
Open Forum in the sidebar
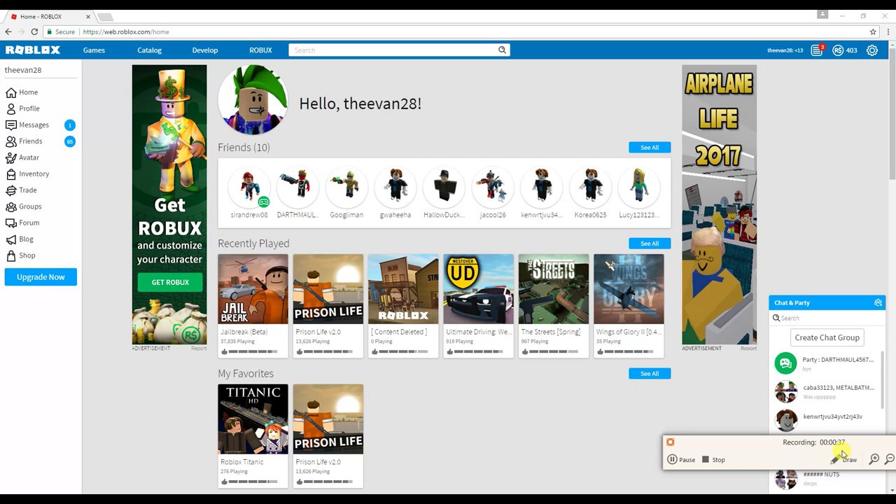click(22, 223)
